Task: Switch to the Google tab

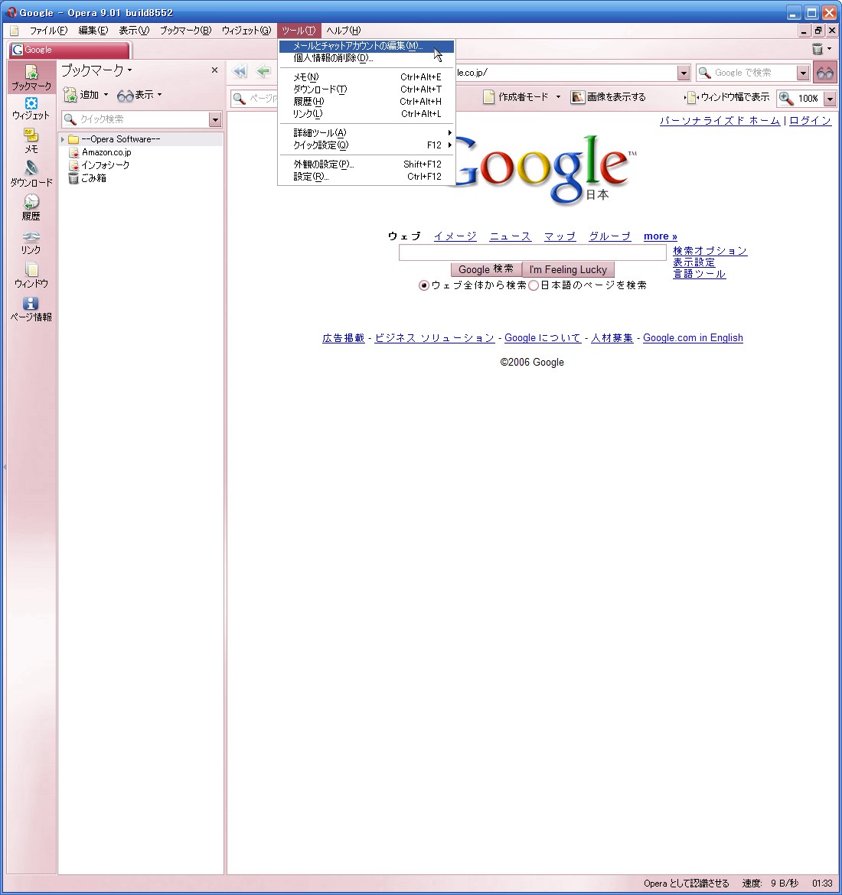Action: click(69, 50)
